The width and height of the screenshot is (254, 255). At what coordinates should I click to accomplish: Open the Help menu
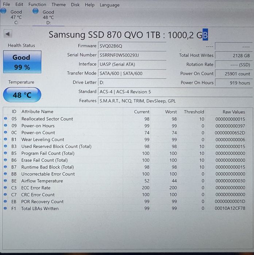pos(89,5)
